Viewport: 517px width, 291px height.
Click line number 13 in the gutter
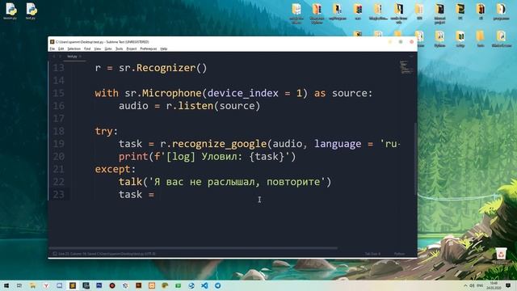tap(59, 68)
